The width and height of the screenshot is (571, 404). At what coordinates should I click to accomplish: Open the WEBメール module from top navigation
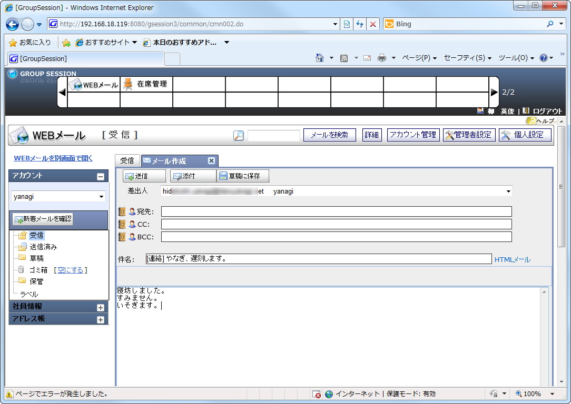tap(94, 84)
